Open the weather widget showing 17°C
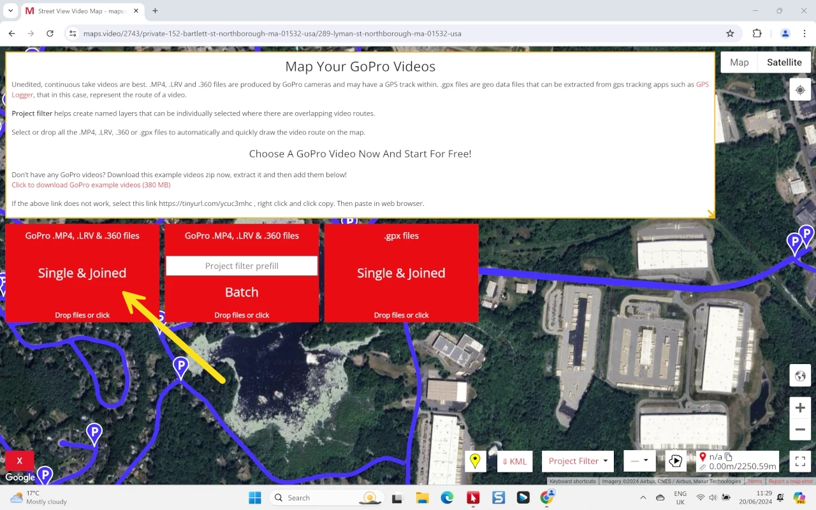Screen dimensions: 816x510 pos(38,497)
